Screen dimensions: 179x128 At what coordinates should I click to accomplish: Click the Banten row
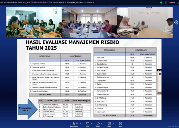click(125, 84)
